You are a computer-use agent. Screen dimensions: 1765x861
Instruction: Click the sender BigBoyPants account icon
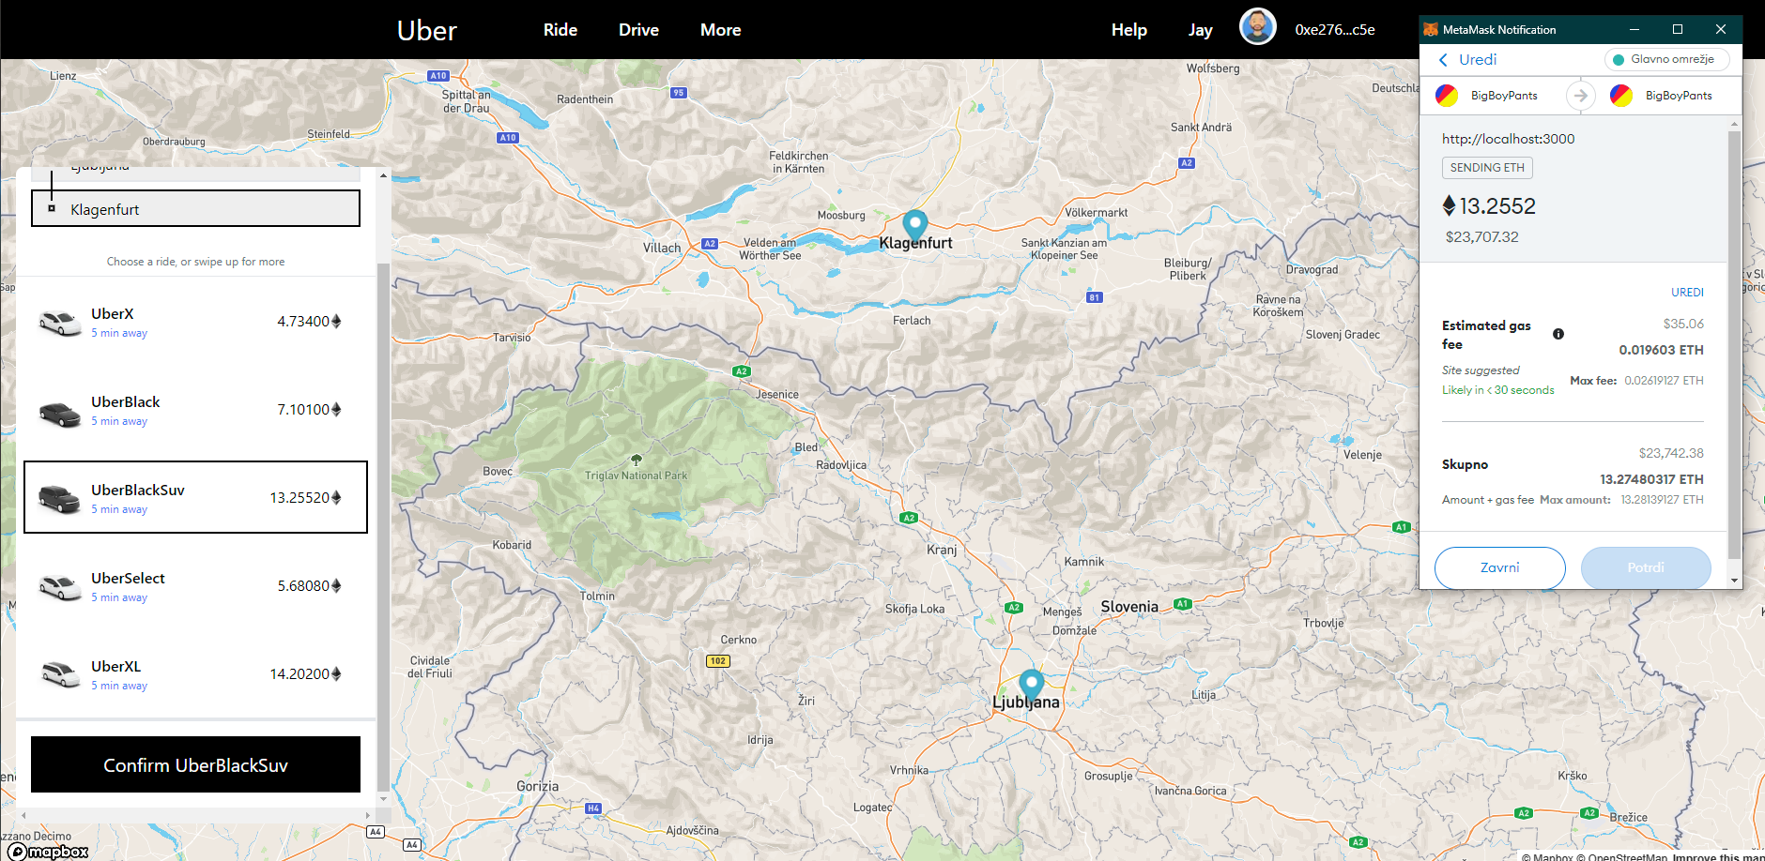click(x=1447, y=96)
